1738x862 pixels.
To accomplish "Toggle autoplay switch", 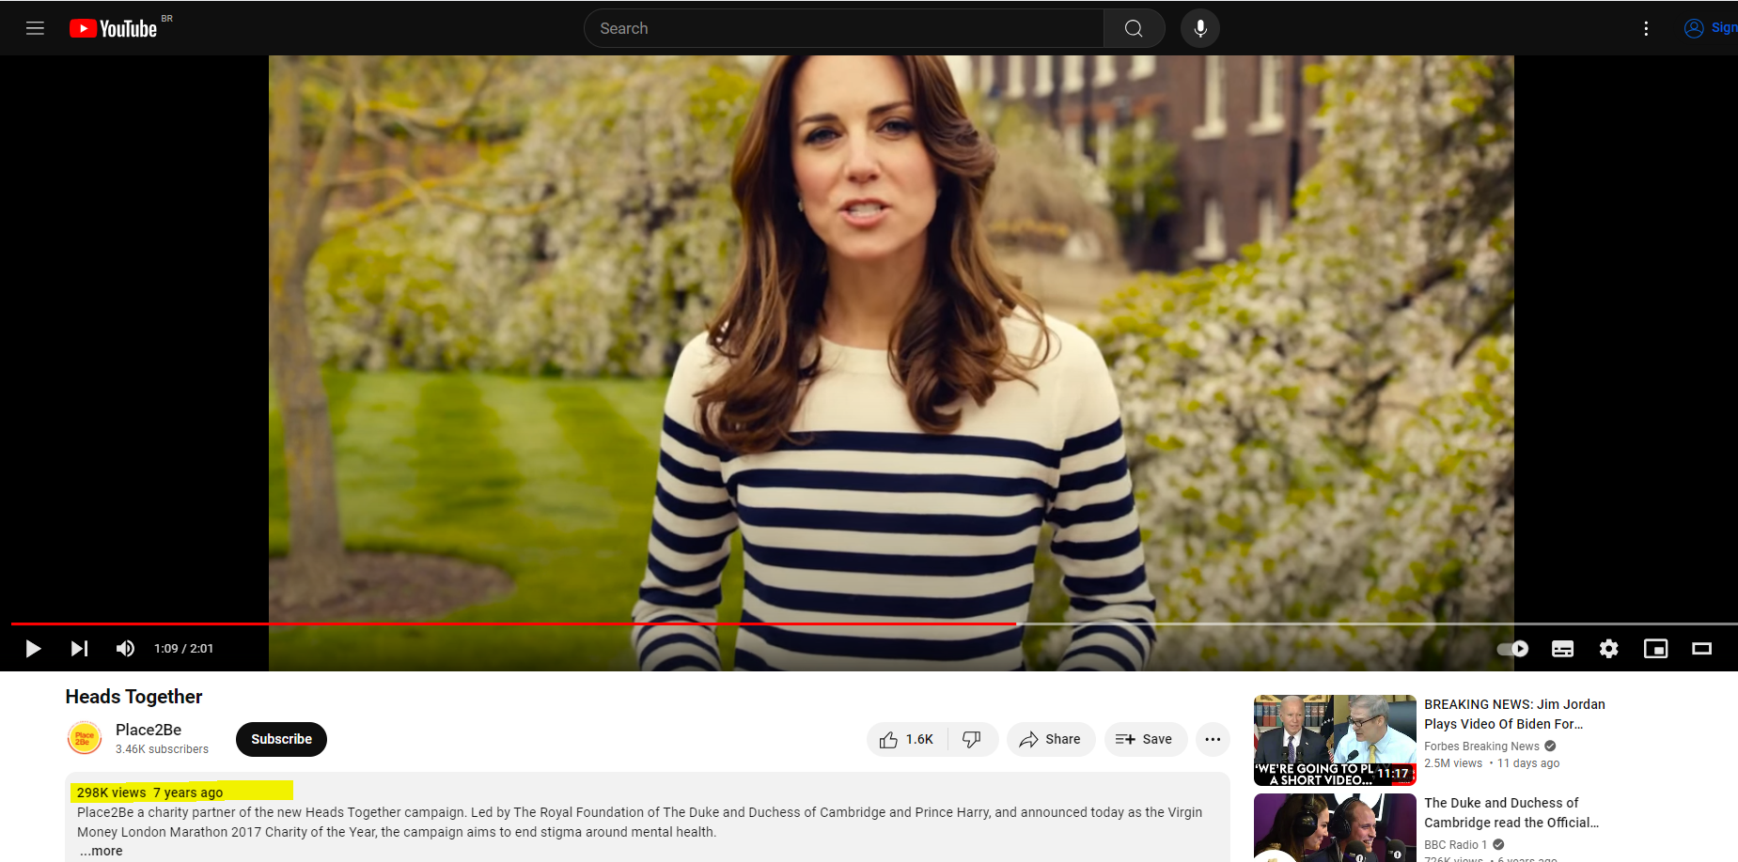I will point(1512,649).
